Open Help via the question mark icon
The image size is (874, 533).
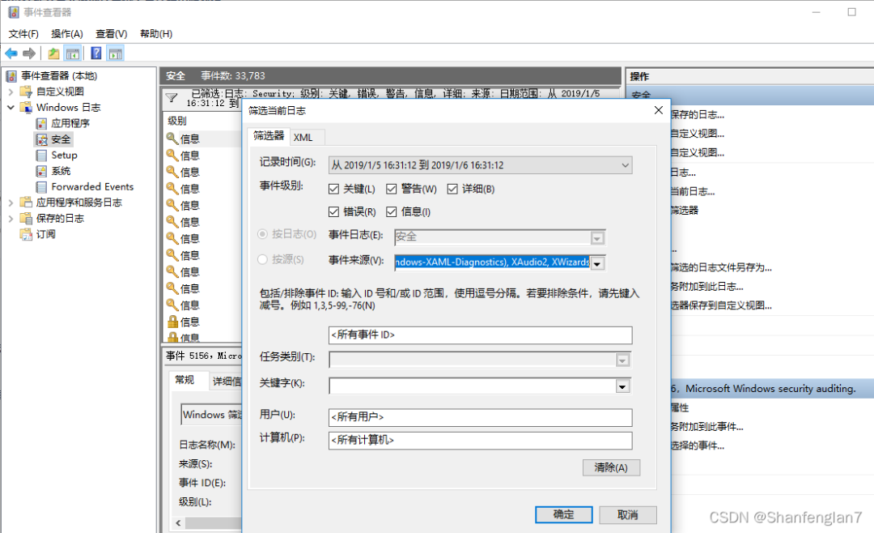[x=95, y=53]
